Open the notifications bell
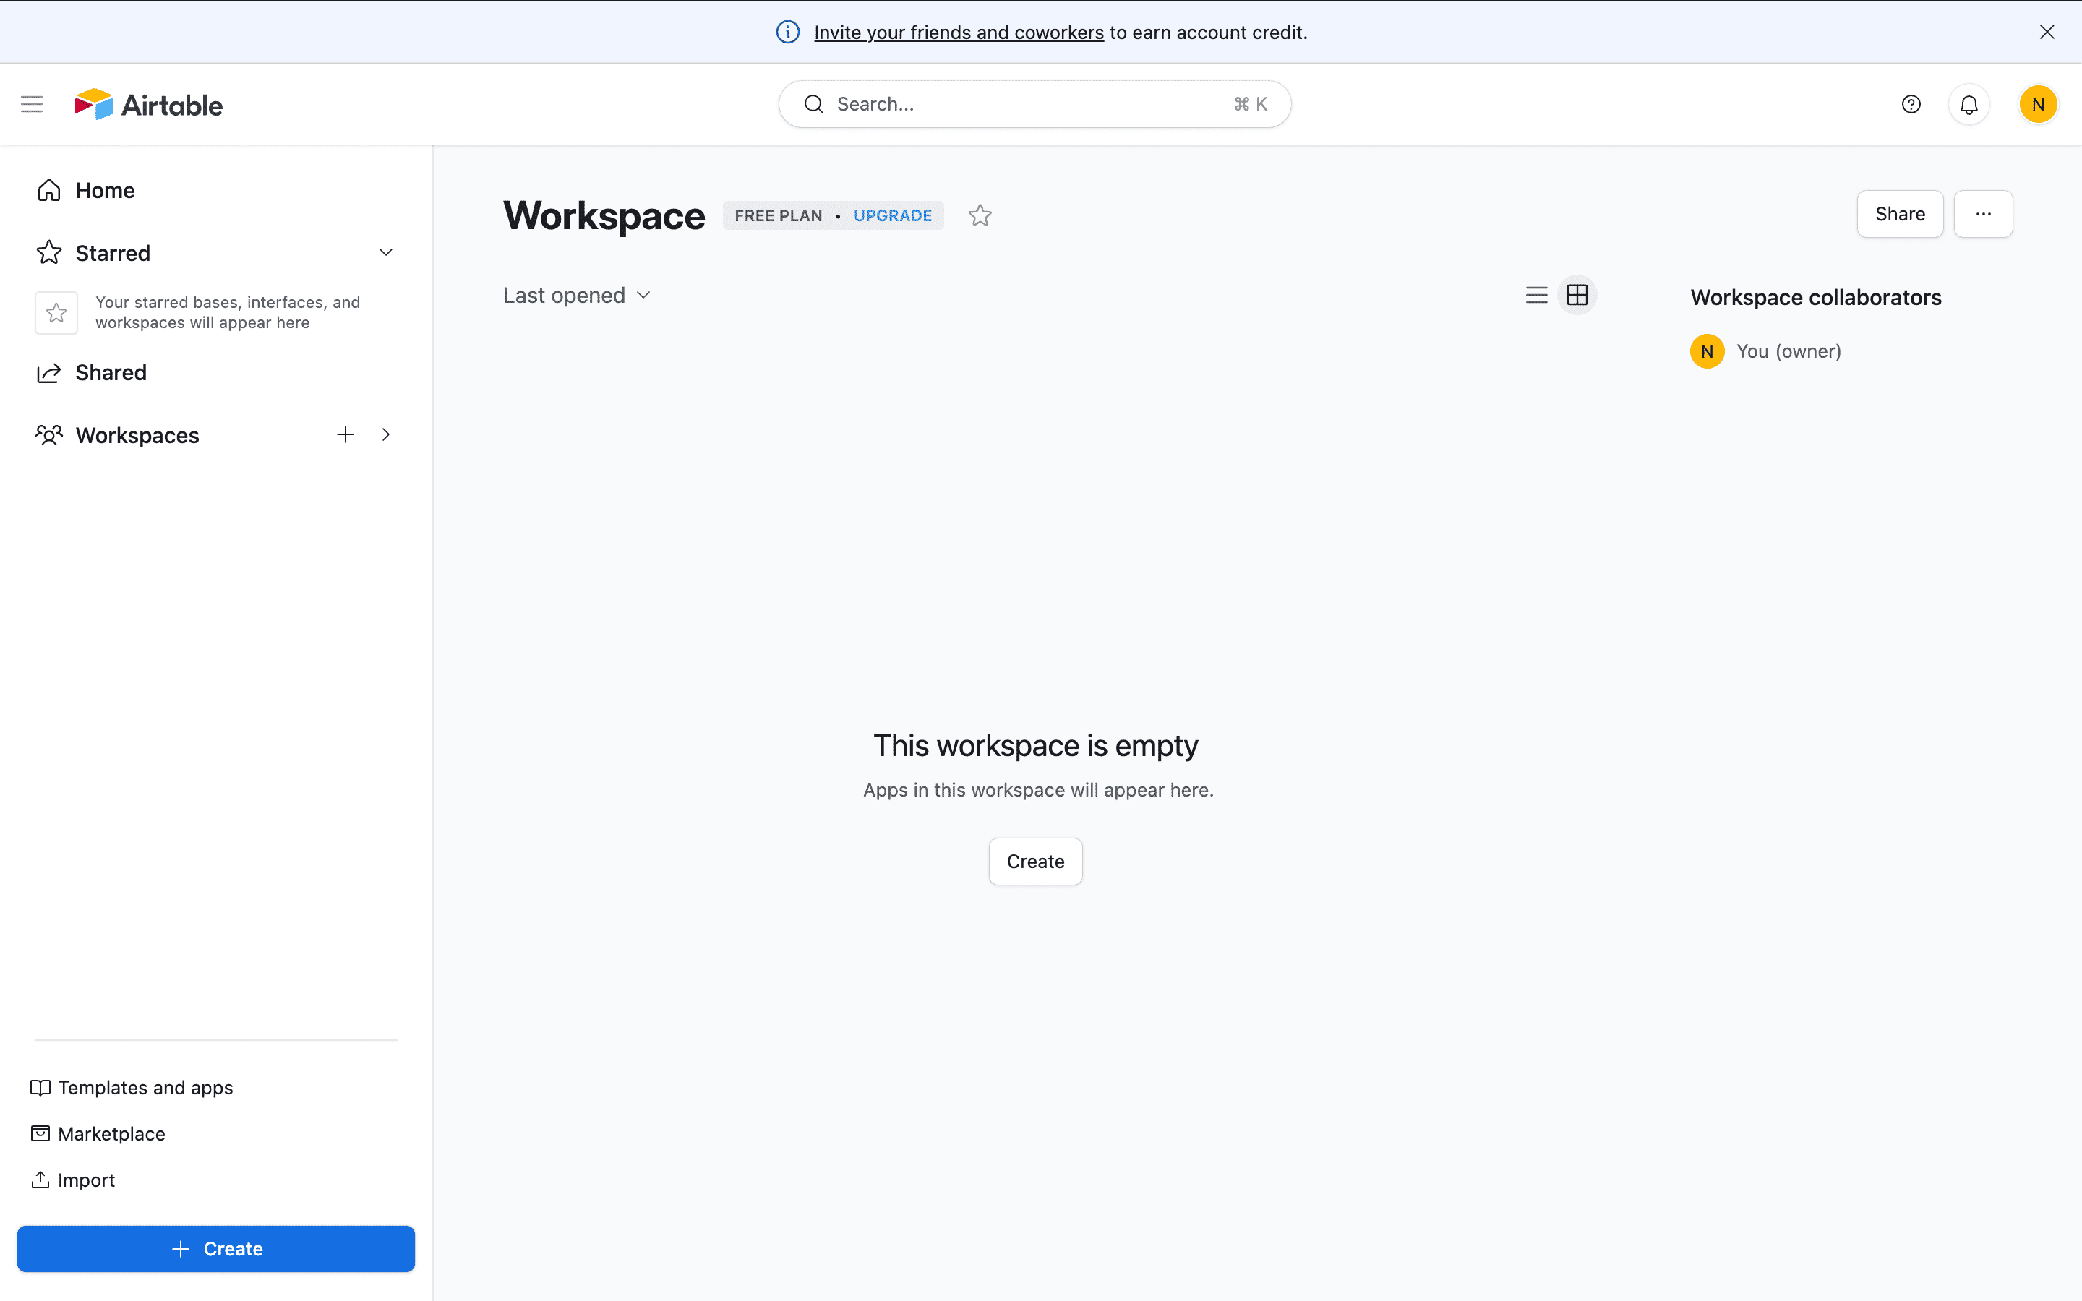The image size is (2082, 1301). (1969, 104)
